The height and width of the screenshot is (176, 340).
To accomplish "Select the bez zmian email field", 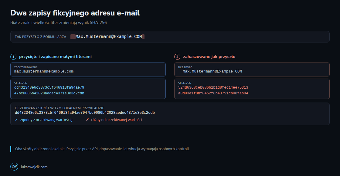I will [x=252, y=69].
